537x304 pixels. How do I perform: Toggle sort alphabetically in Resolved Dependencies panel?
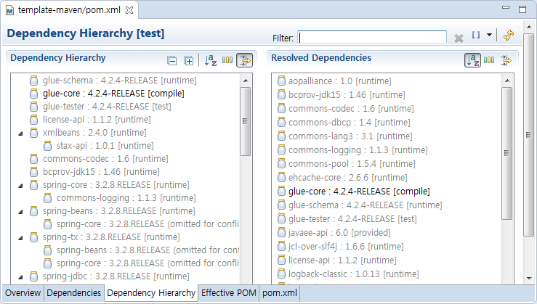[x=472, y=60]
